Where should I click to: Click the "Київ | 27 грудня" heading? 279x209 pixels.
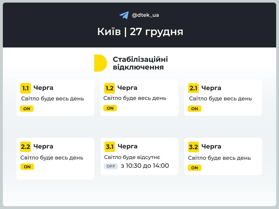click(x=140, y=32)
